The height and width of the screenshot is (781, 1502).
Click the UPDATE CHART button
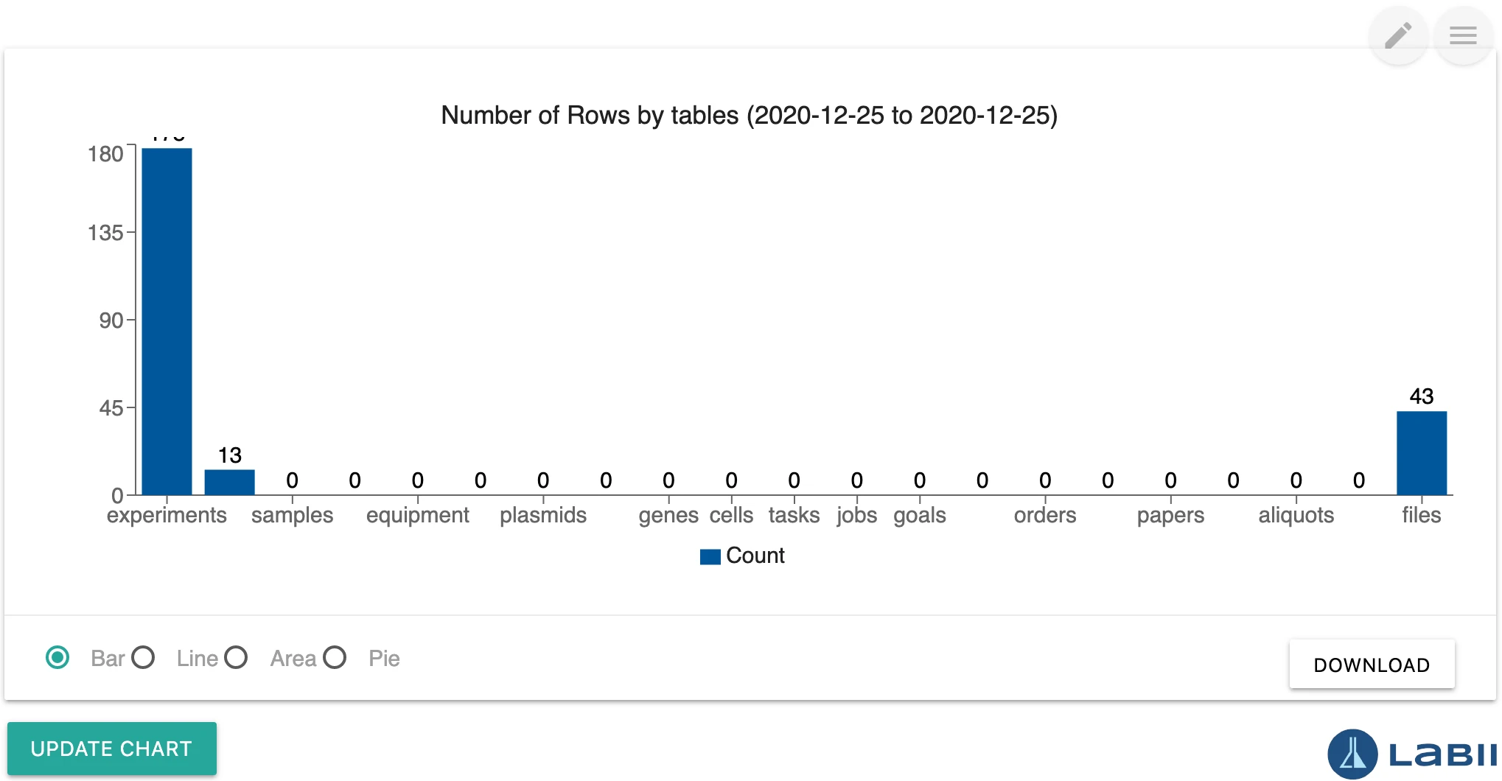(111, 749)
